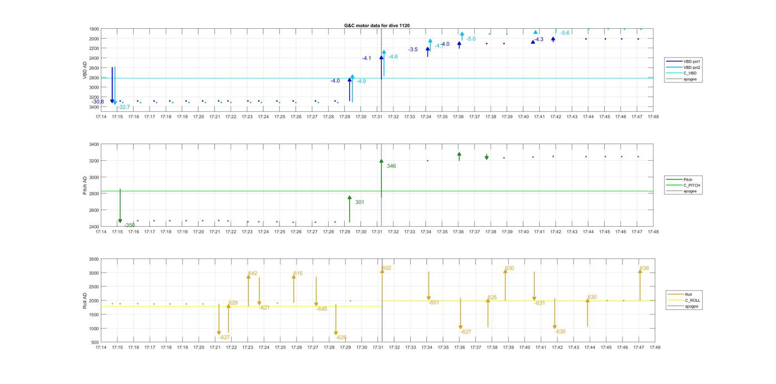Click the '-3.5' data label
This screenshot has width=776, height=384.
[x=413, y=49]
